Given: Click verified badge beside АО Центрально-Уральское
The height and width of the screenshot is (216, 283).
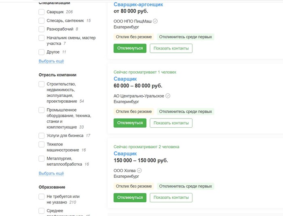Looking at the screenshot, I should [x=168, y=96].
